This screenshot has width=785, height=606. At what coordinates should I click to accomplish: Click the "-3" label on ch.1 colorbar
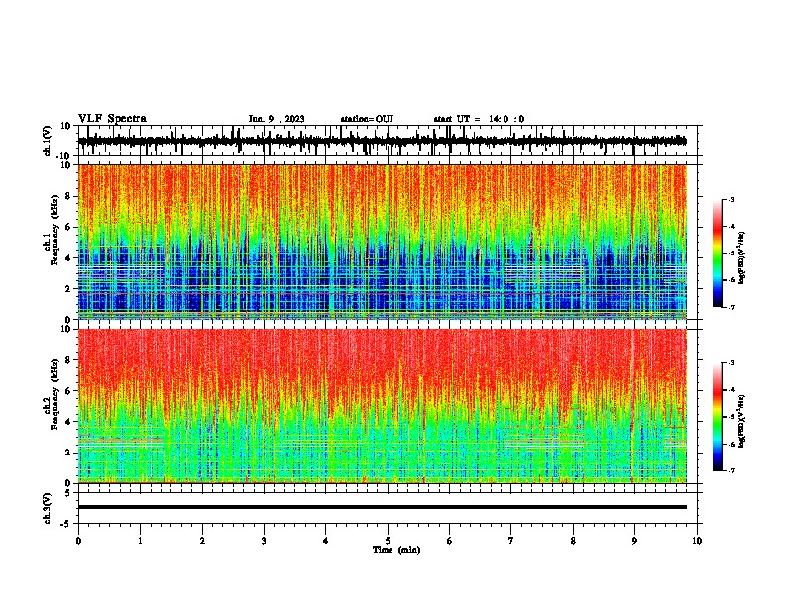(x=730, y=199)
